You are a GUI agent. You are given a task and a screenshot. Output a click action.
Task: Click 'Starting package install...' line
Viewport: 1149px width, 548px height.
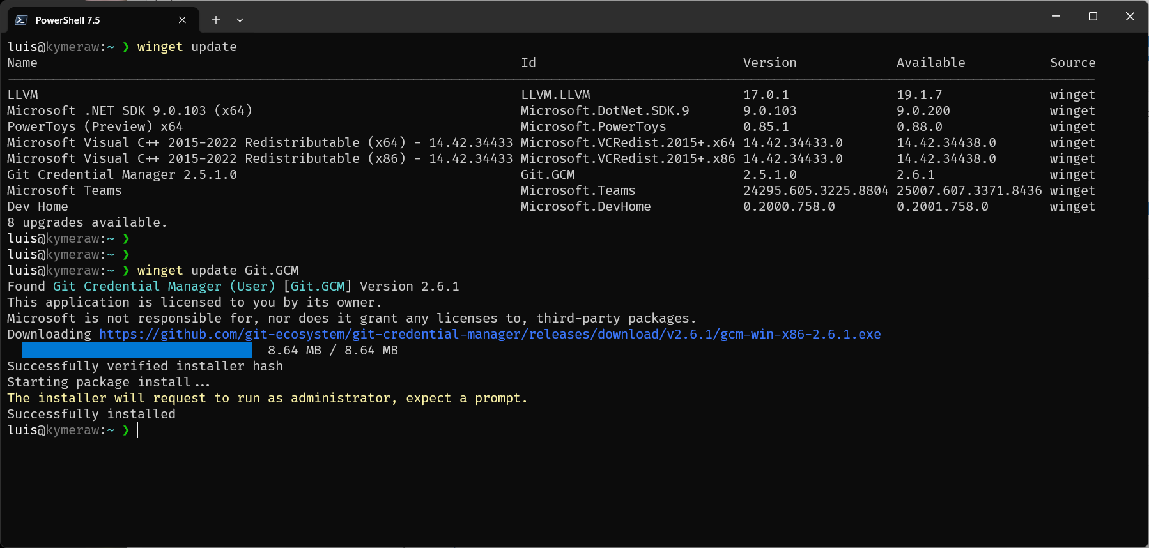(x=109, y=382)
